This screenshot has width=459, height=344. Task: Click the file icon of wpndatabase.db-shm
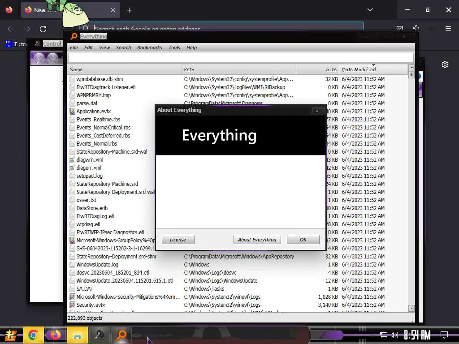(x=72, y=79)
